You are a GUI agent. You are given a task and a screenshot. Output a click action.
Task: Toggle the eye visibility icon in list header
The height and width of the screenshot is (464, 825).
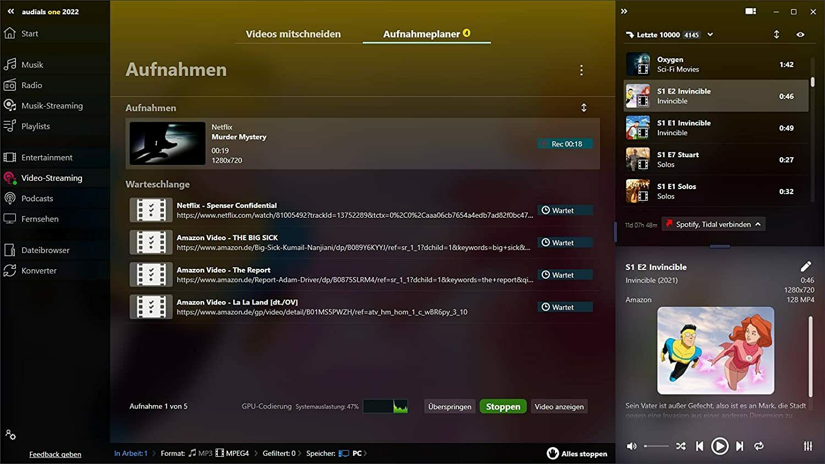coord(800,35)
